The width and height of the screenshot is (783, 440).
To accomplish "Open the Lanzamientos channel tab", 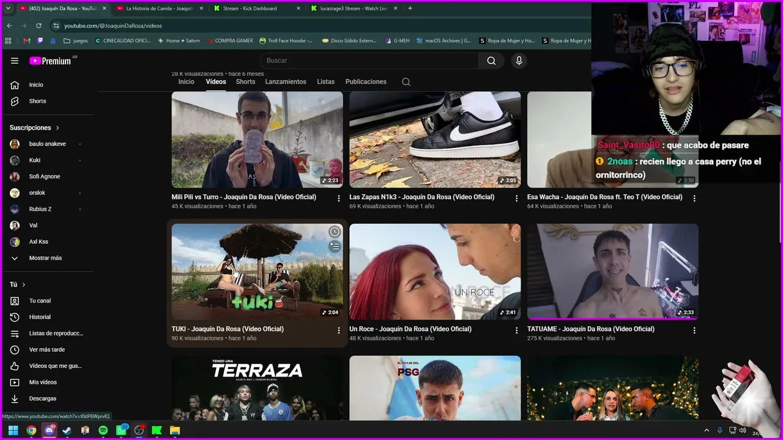I will 286,82.
